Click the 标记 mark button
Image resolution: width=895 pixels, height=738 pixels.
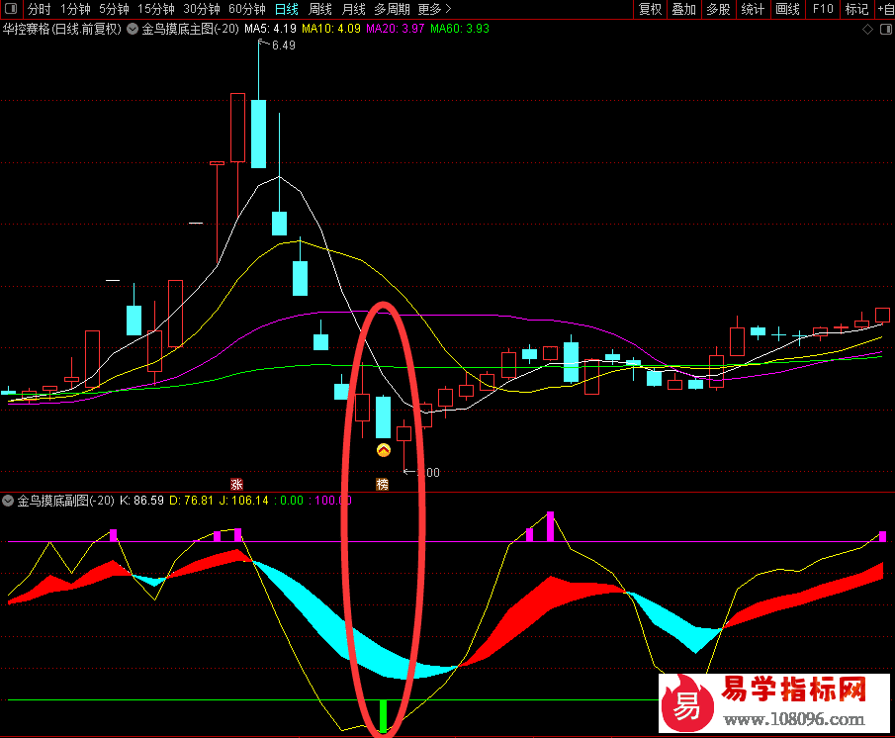point(856,9)
